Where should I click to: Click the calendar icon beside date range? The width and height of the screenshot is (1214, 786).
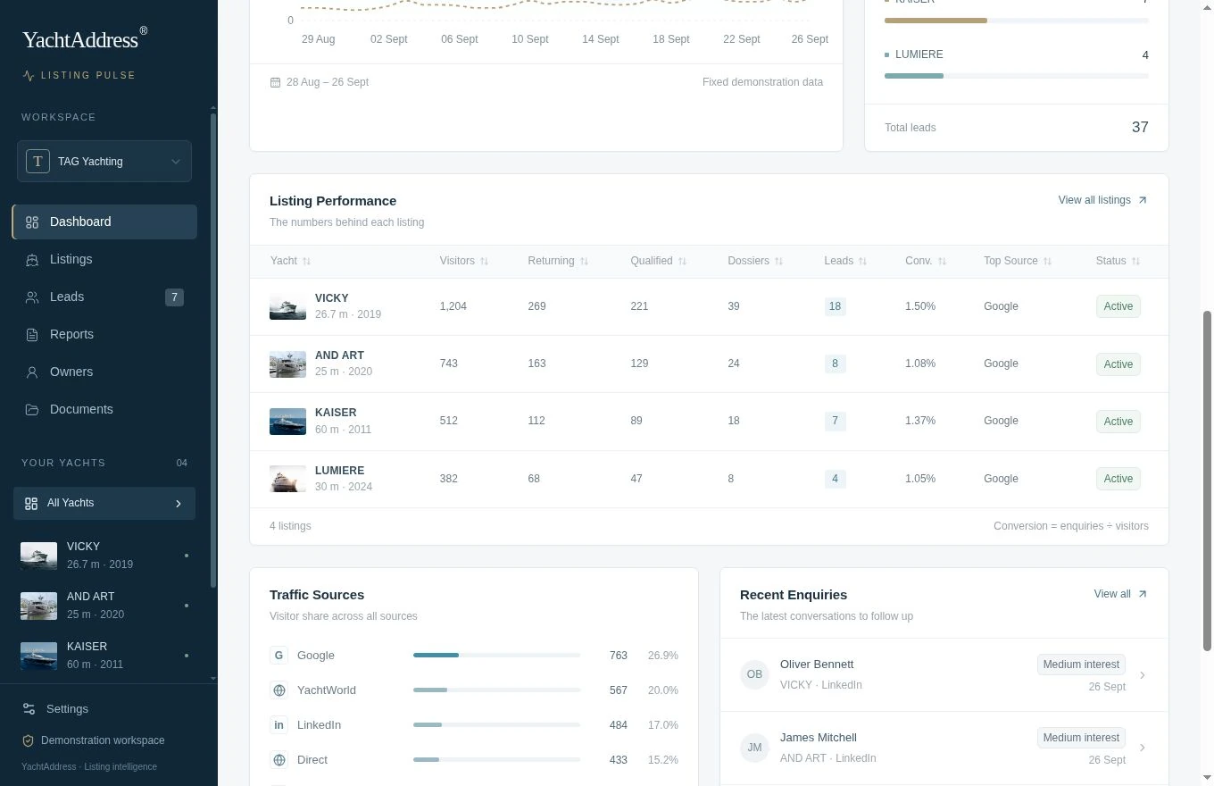[275, 82]
